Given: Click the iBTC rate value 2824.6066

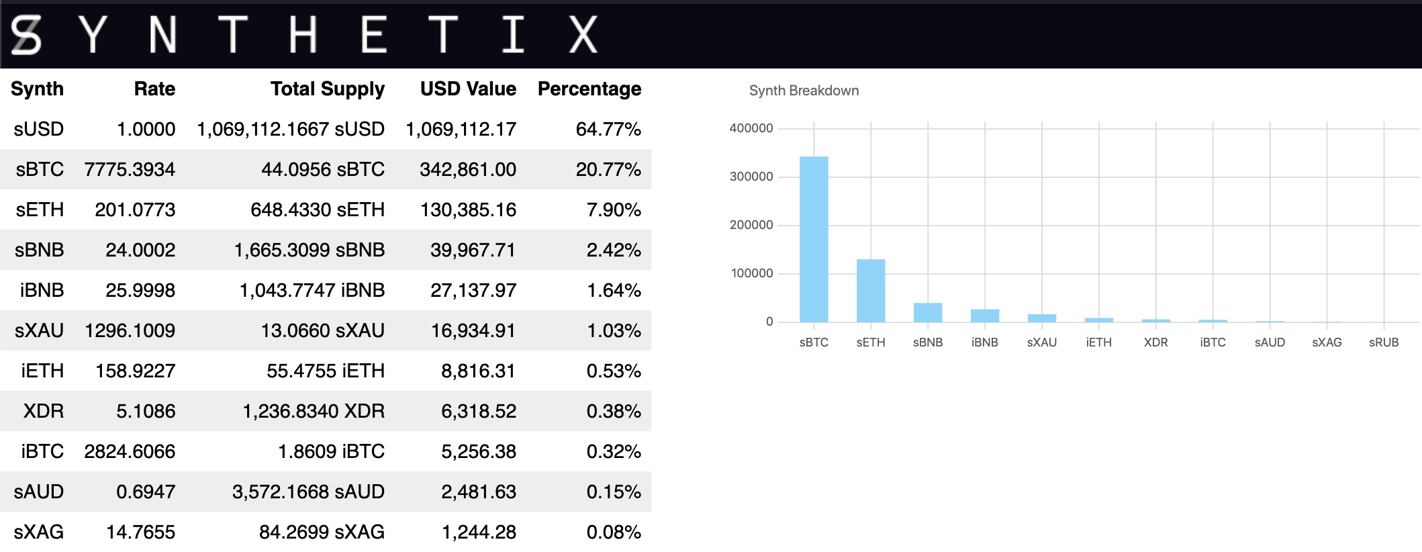Looking at the screenshot, I should 130,451.
